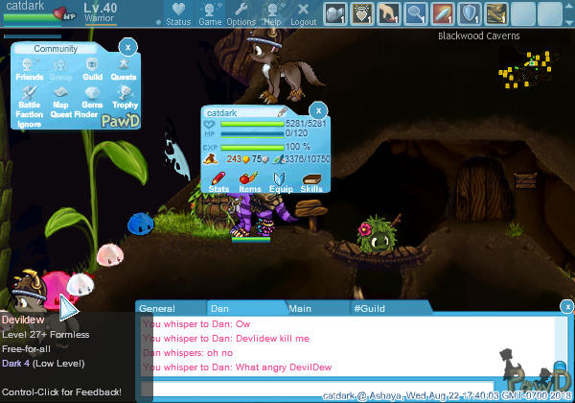Open the Game menu

click(210, 14)
